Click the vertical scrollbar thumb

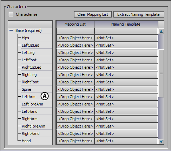tap(161, 73)
